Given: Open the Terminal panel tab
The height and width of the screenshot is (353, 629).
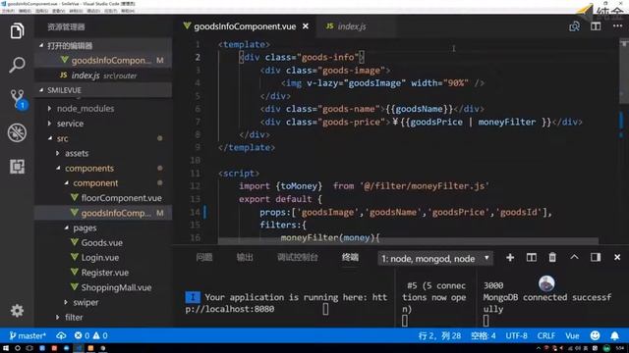Looking at the screenshot, I should pos(350,257).
